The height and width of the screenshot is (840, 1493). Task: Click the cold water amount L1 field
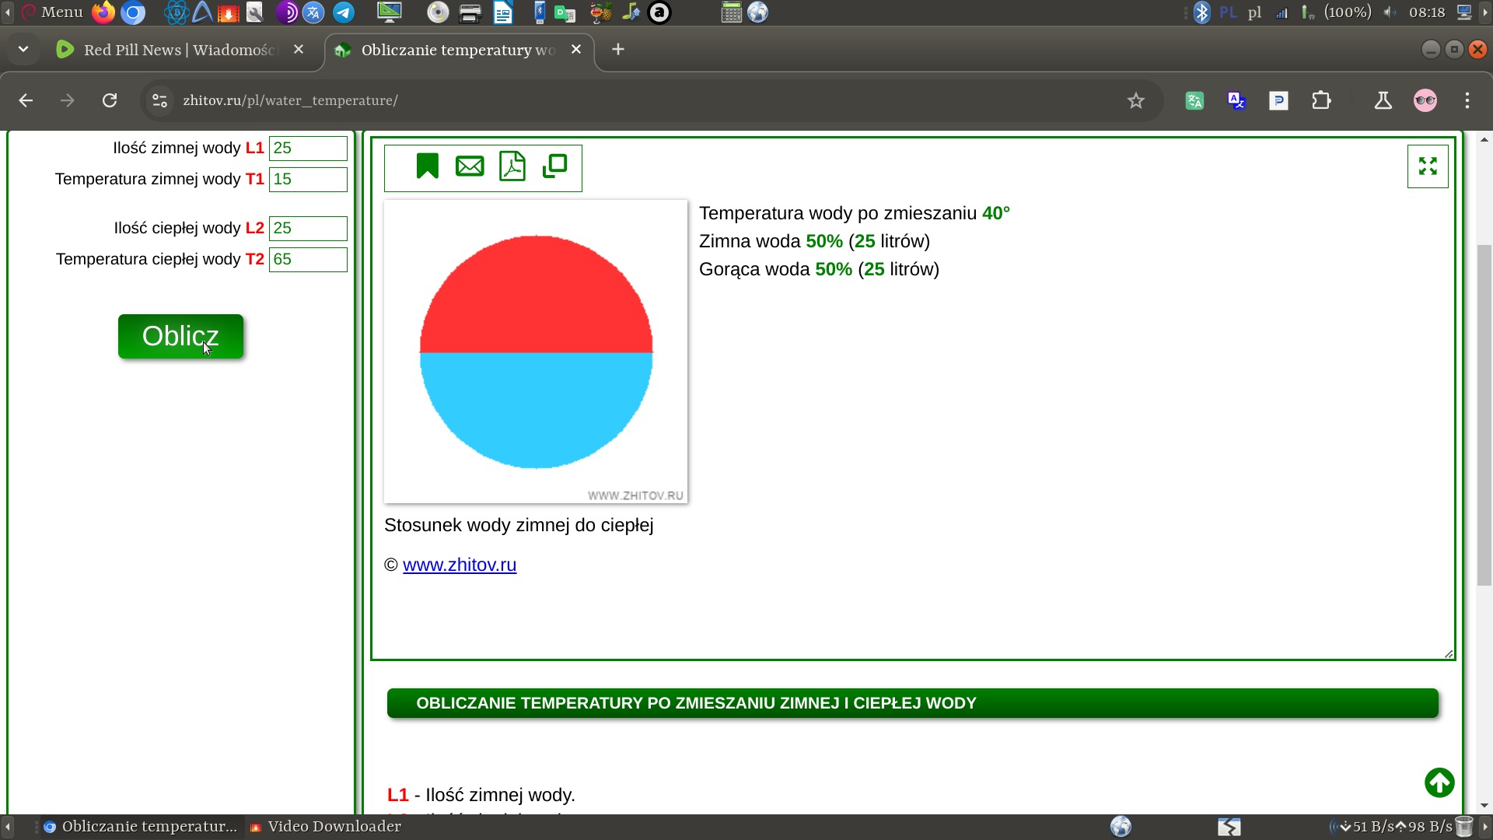pos(308,149)
